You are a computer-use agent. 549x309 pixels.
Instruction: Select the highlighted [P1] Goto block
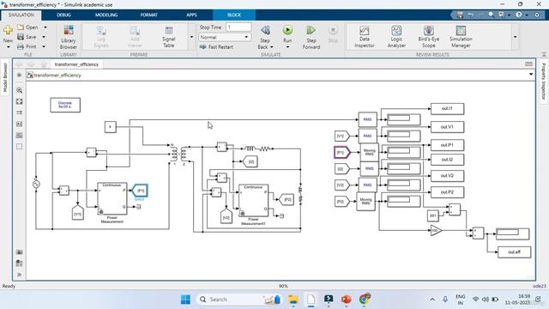[140, 191]
